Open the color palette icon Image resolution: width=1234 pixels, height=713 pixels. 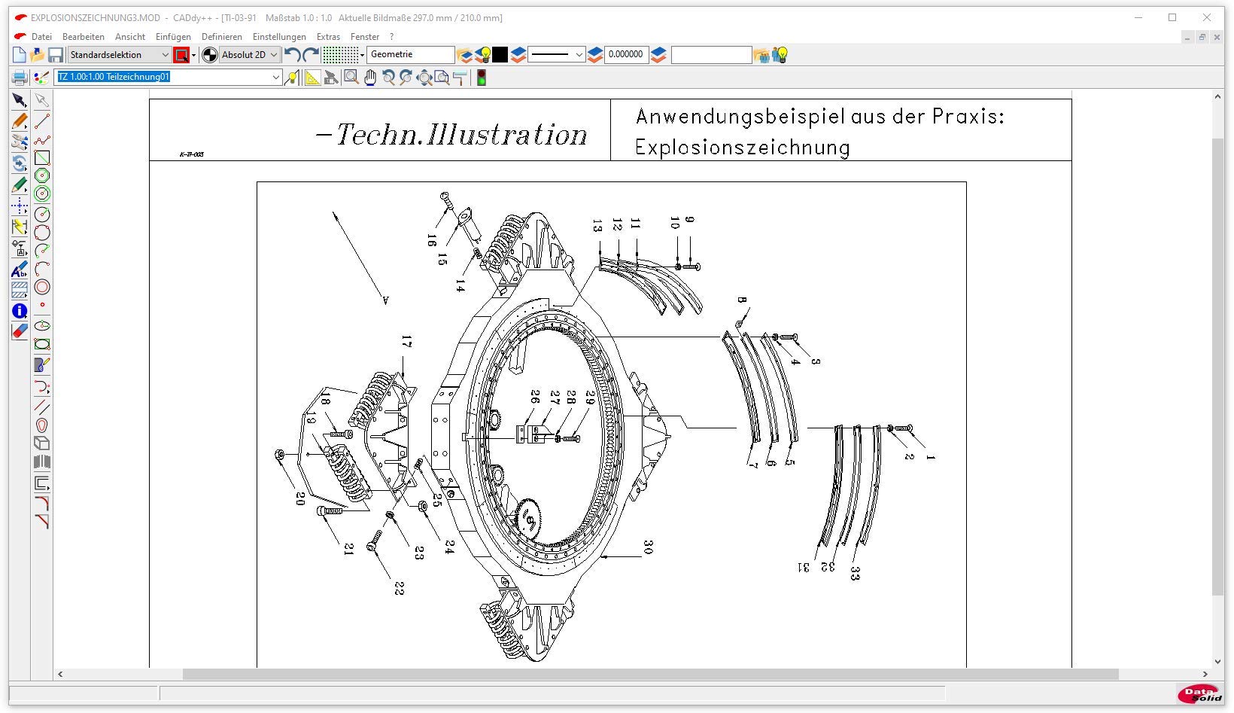coord(42,77)
